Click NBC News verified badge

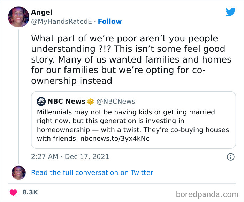(90, 102)
